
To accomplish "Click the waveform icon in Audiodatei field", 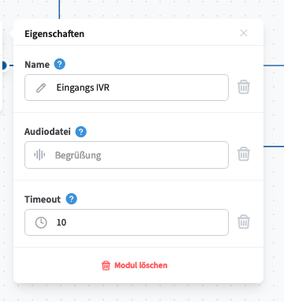I will click(39, 155).
